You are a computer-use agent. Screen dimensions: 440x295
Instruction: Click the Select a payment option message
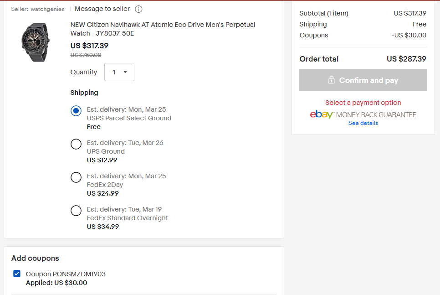click(x=363, y=103)
